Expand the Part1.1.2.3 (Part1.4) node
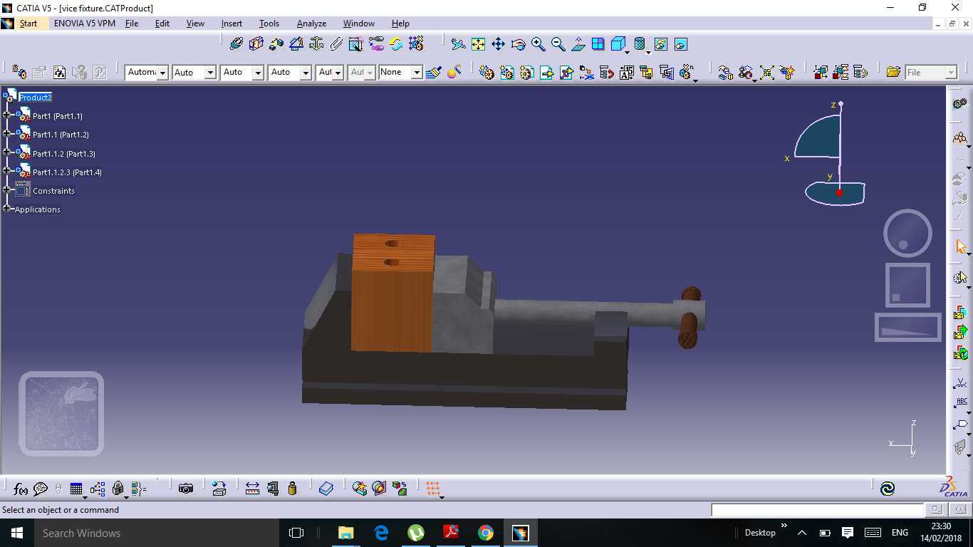 click(7, 172)
